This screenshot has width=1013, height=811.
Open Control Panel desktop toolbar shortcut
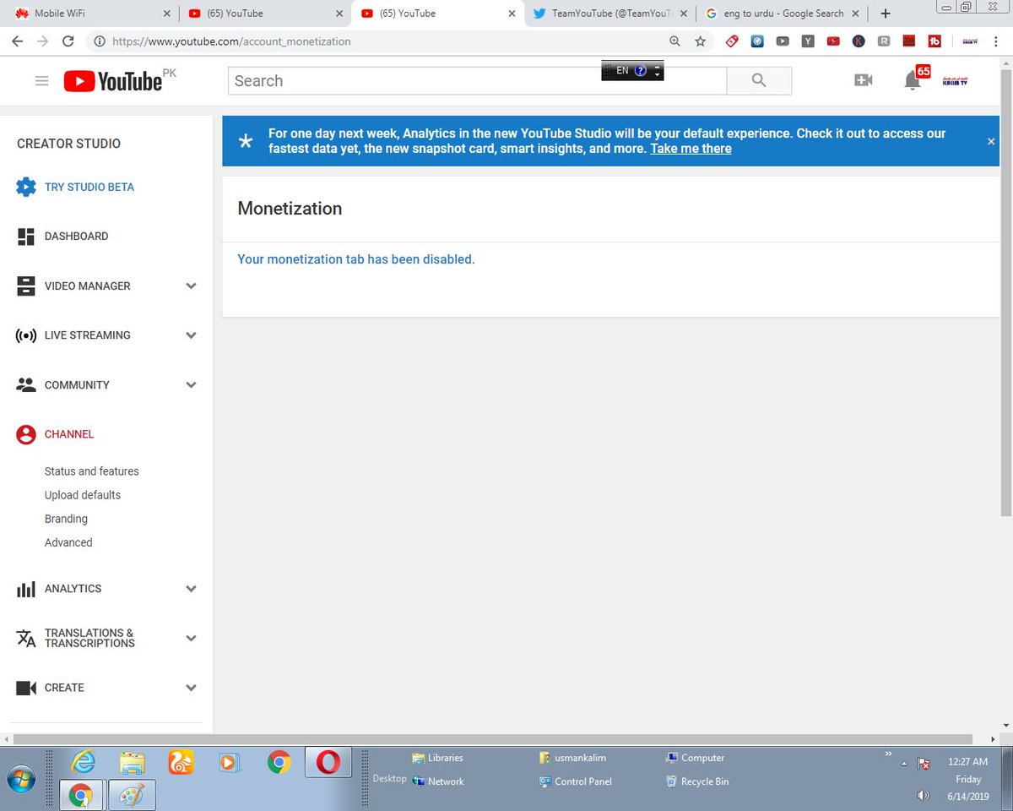[x=575, y=781]
